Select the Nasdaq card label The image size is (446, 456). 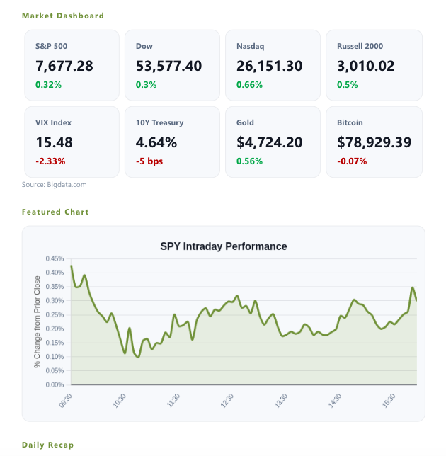tap(251, 46)
